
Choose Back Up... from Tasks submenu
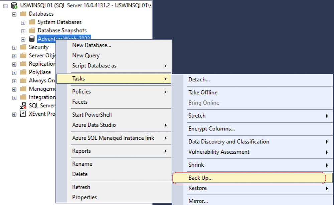pos(200,178)
